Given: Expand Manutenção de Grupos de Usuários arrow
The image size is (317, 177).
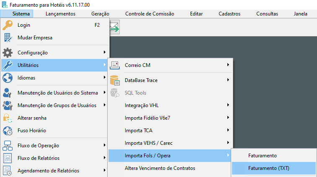Looking at the screenshot, I should pyautogui.click(x=105, y=105).
